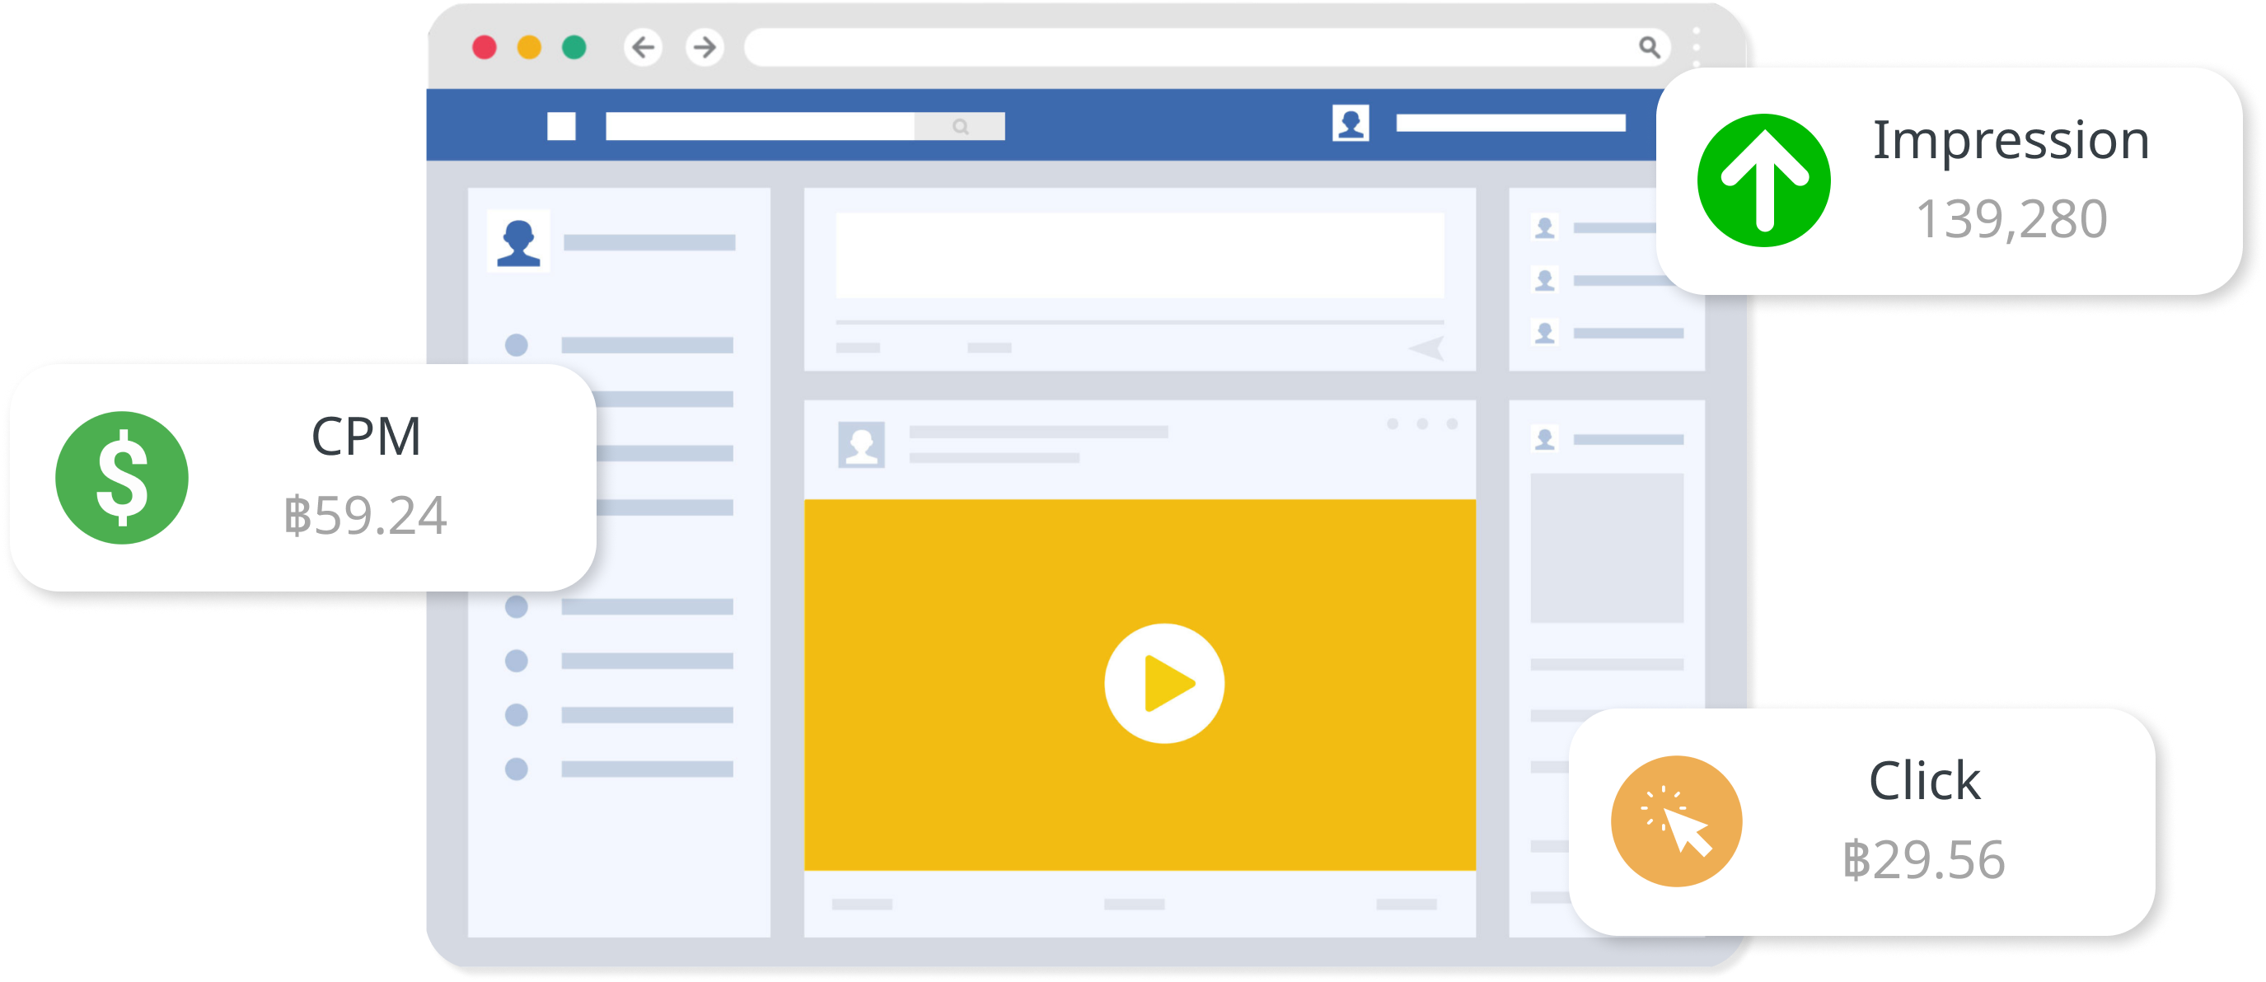Click the orange cursor Click icon
The image size is (2266, 982).
1677,821
